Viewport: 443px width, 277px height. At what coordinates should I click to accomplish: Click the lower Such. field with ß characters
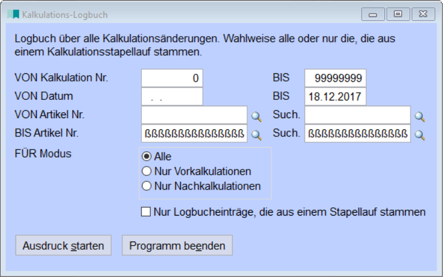click(x=358, y=133)
